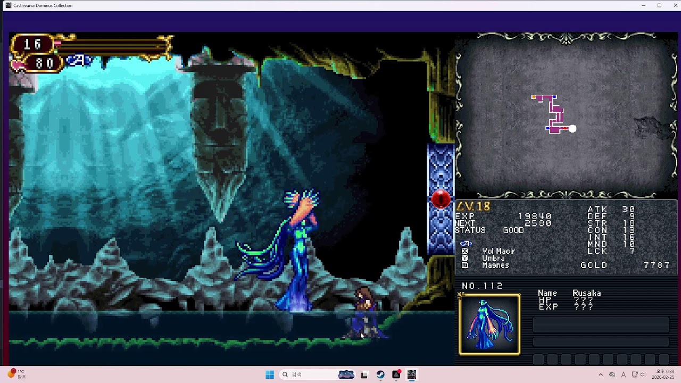Click the LV.18 level indicator
Image resolution: width=681 pixels, height=383 pixels.
coord(474,206)
